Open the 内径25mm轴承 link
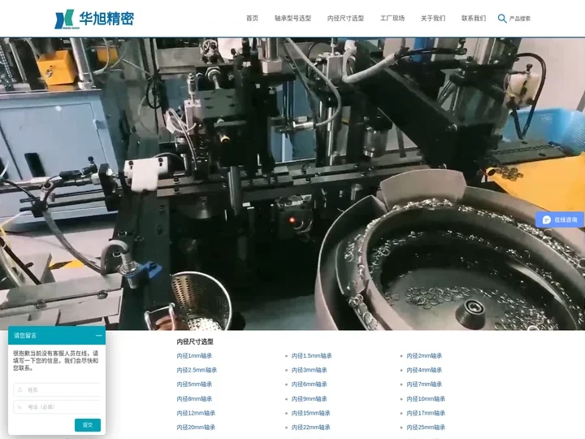This screenshot has height=439, width=585. pos(426,427)
